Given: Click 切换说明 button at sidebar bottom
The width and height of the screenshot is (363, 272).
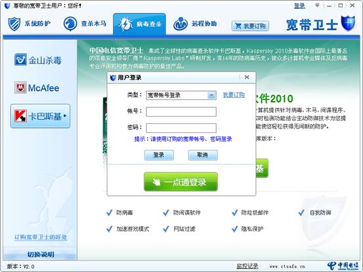Looking at the screenshot, I should [x=40, y=254].
